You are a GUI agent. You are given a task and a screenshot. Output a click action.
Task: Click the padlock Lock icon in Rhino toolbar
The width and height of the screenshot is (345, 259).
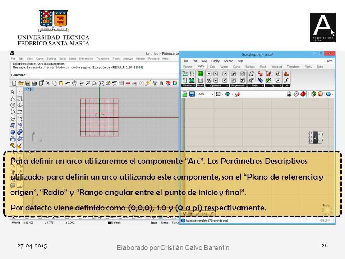(x=161, y=83)
